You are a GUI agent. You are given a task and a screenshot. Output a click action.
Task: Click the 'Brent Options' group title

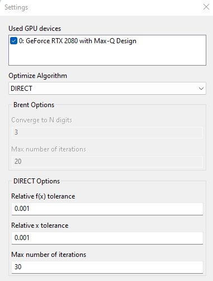(34, 105)
